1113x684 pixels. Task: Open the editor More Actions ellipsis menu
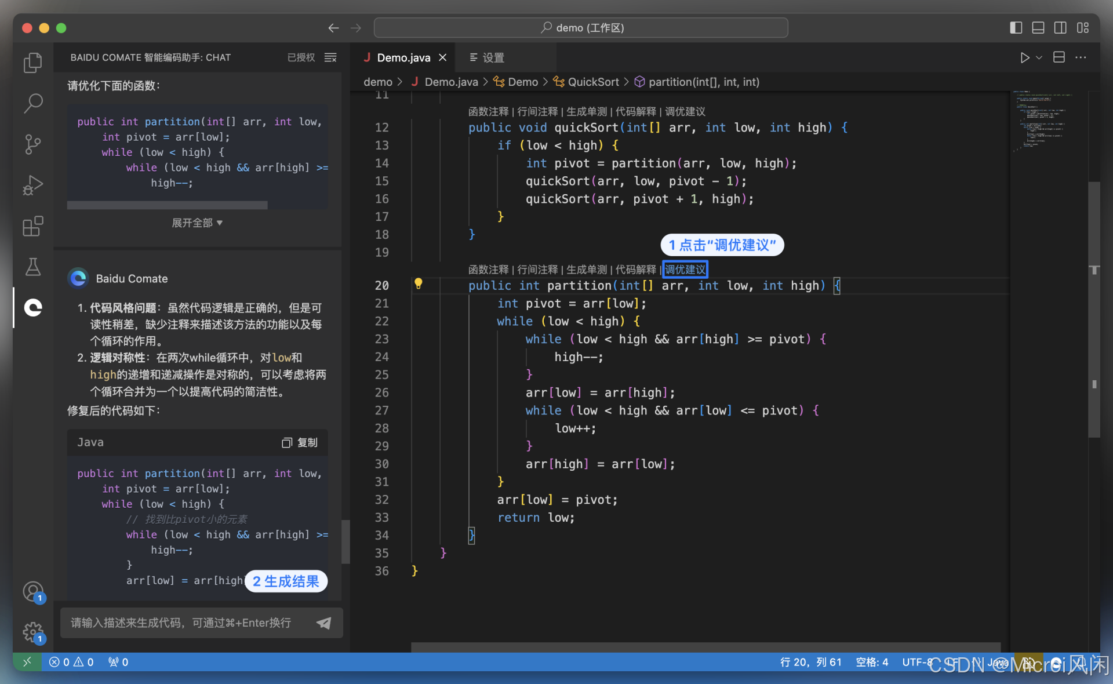(1081, 57)
